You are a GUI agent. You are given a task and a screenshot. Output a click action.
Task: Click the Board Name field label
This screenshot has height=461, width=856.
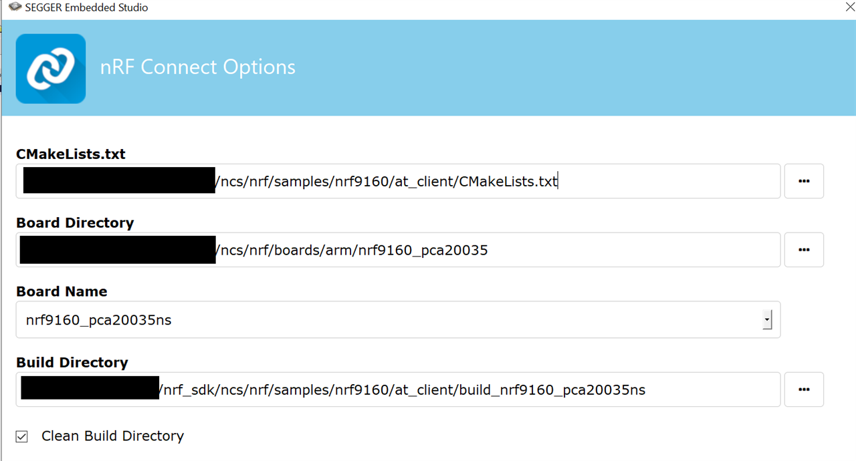click(x=62, y=291)
